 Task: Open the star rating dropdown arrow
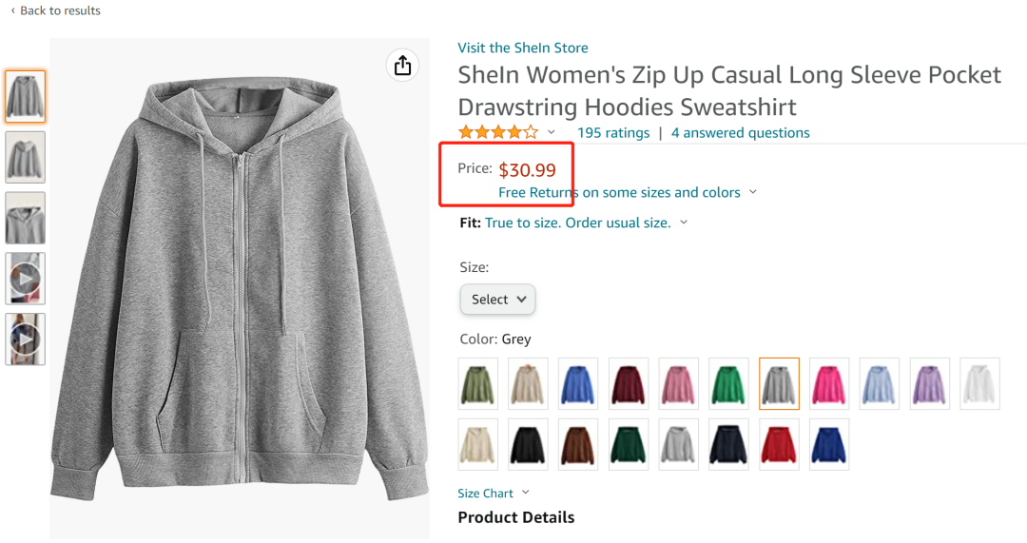(x=552, y=133)
